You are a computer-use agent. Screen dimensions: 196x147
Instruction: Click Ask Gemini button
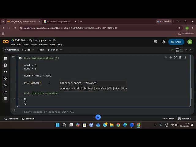(x=164, y=21)
